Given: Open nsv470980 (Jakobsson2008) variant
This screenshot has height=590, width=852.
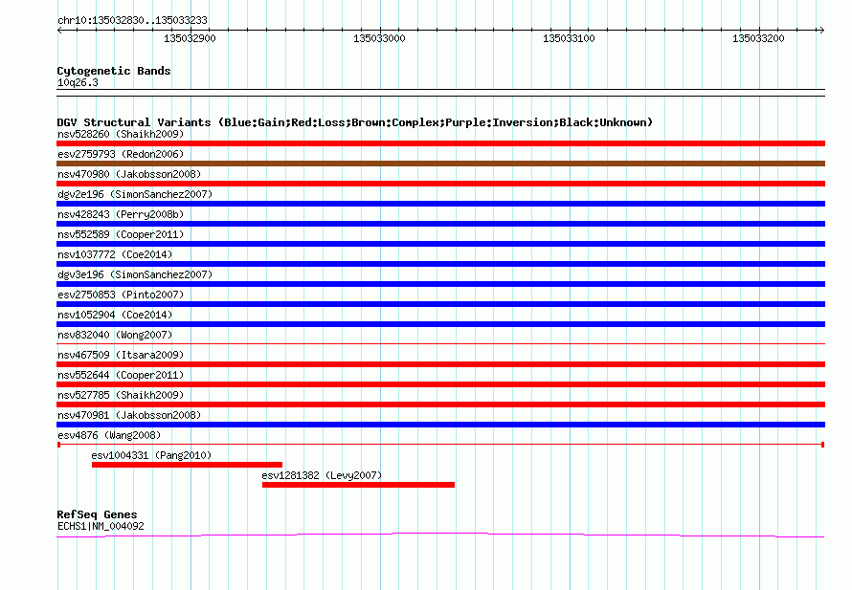Looking at the screenshot, I should (x=129, y=174).
